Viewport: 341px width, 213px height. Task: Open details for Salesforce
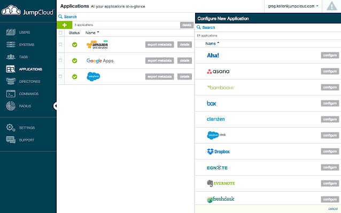click(184, 76)
